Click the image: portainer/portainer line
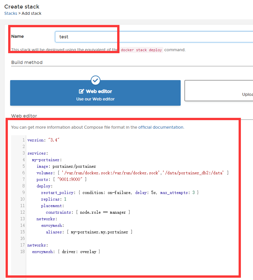Image resolution: width=253 pixels, height=280 pixels. (x=66, y=166)
